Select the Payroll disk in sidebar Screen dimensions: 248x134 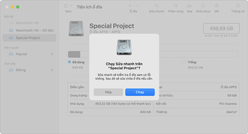(x=21, y=54)
